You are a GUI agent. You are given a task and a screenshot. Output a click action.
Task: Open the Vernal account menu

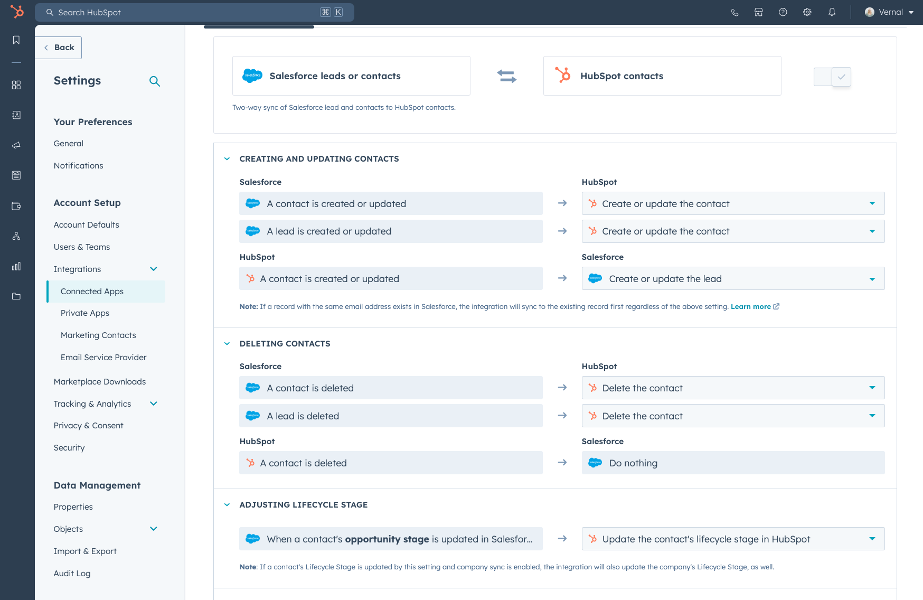[889, 12]
